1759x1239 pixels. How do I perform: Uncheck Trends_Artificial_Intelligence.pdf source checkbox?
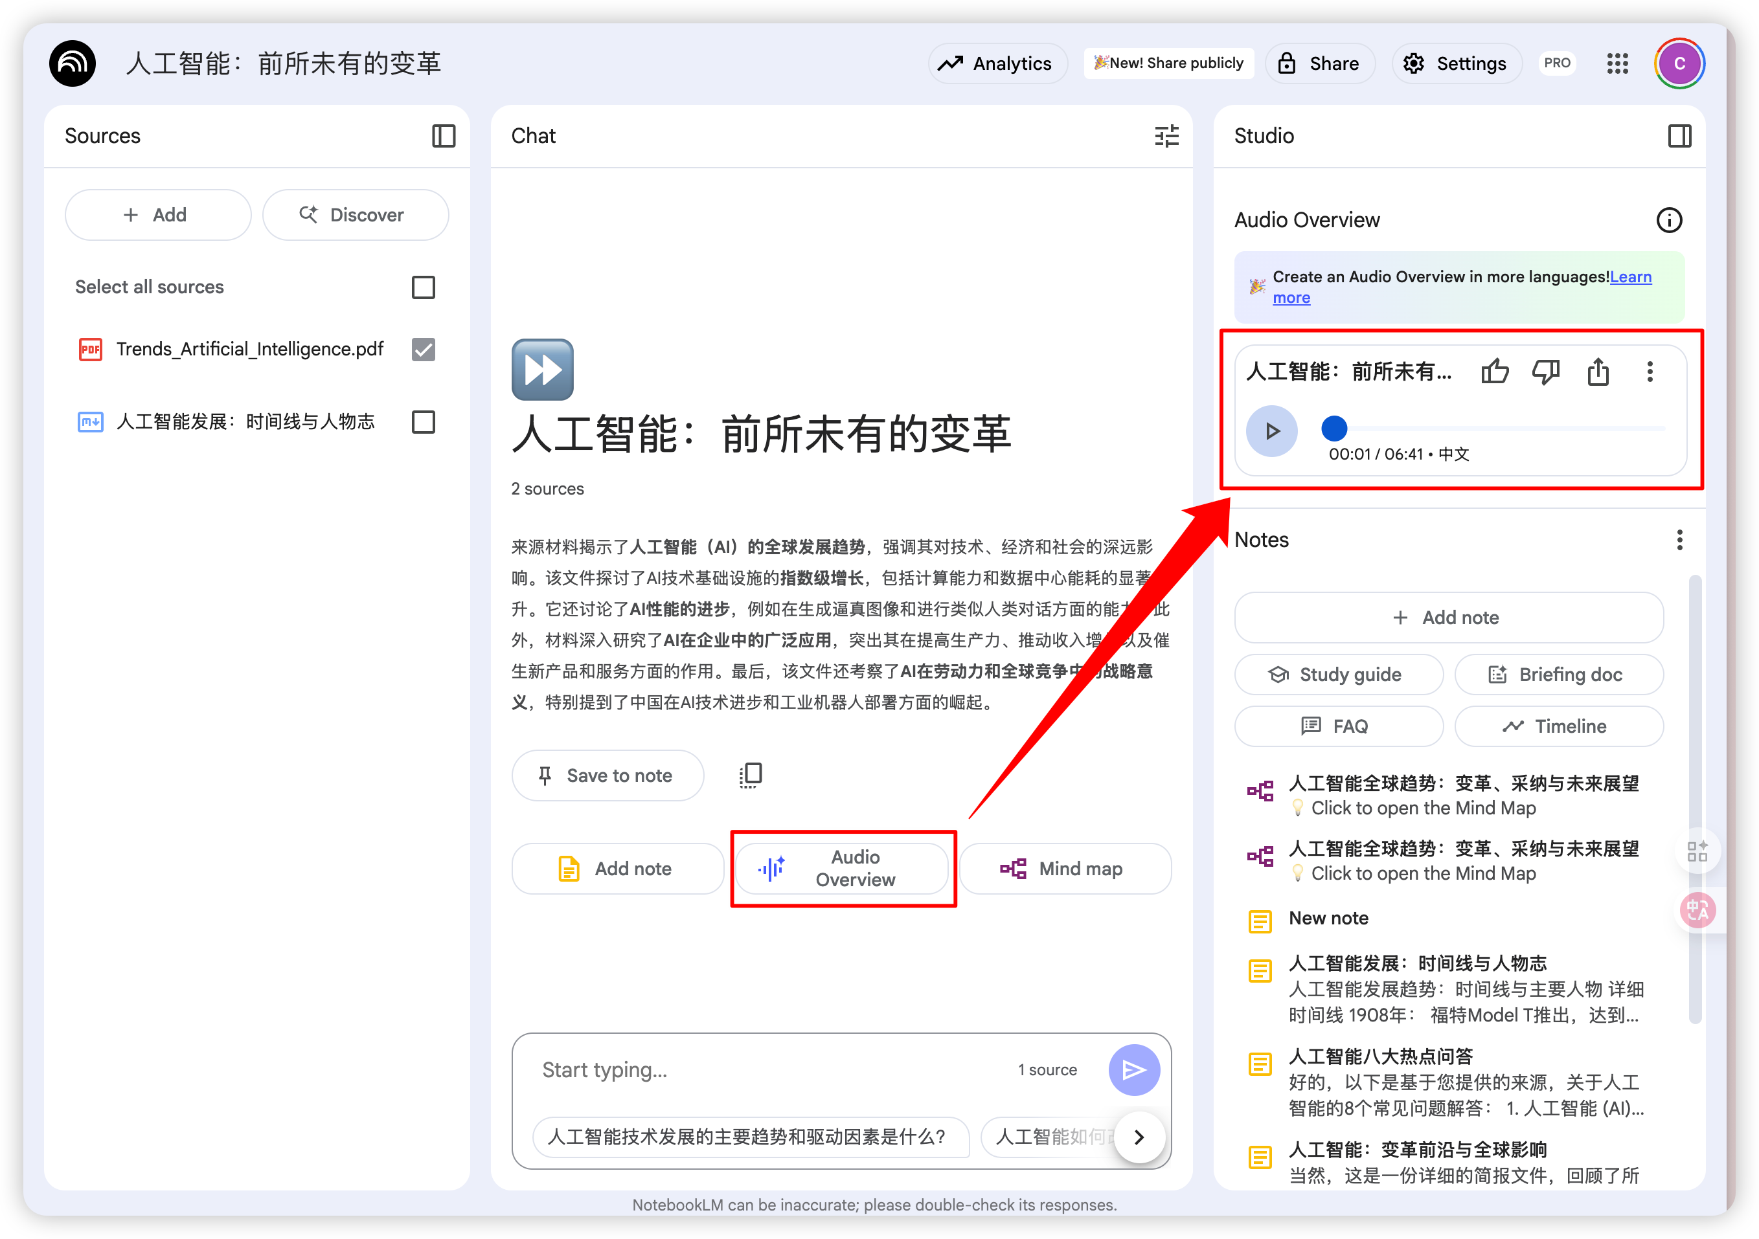tap(423, 349)
